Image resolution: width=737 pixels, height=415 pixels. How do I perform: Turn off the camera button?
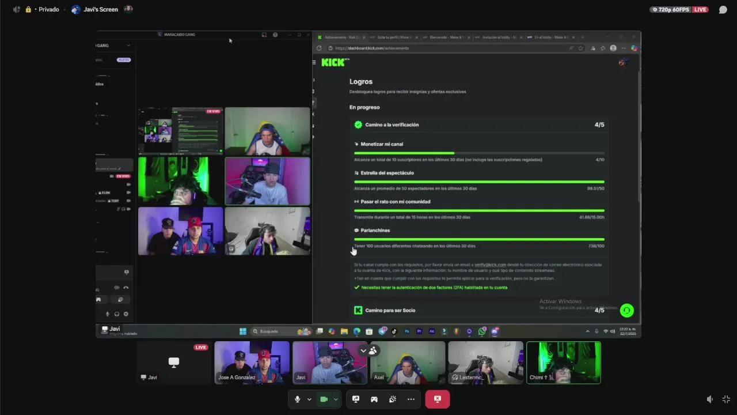[324, 399]
